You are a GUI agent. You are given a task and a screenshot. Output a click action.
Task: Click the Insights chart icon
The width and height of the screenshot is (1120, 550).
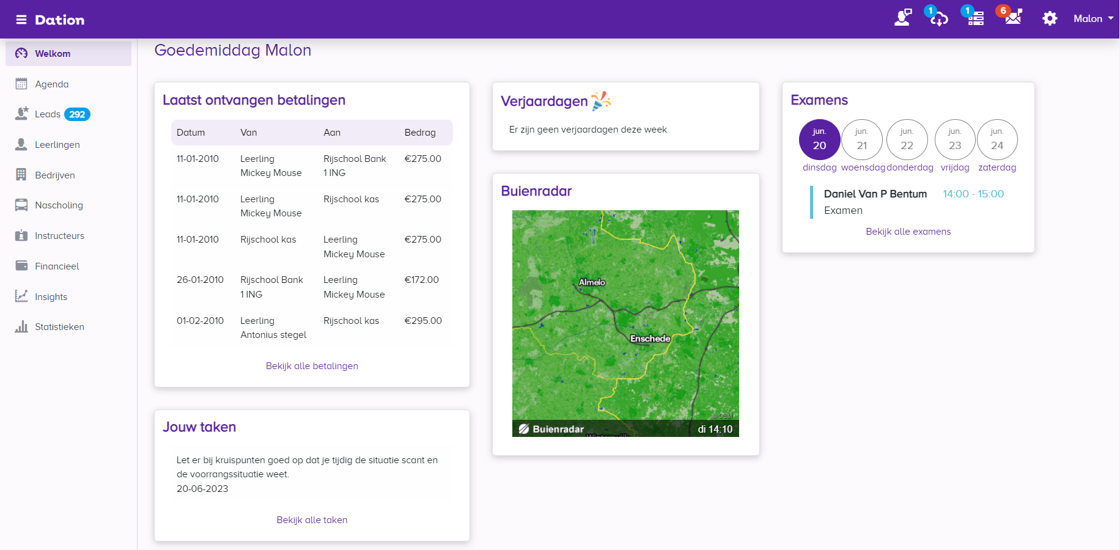pos(21,296)
